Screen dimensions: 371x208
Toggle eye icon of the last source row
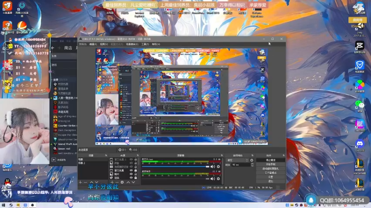click(131, 177)
